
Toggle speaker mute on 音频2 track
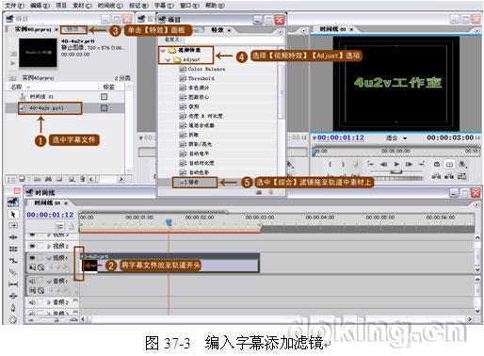coord(32,302)
